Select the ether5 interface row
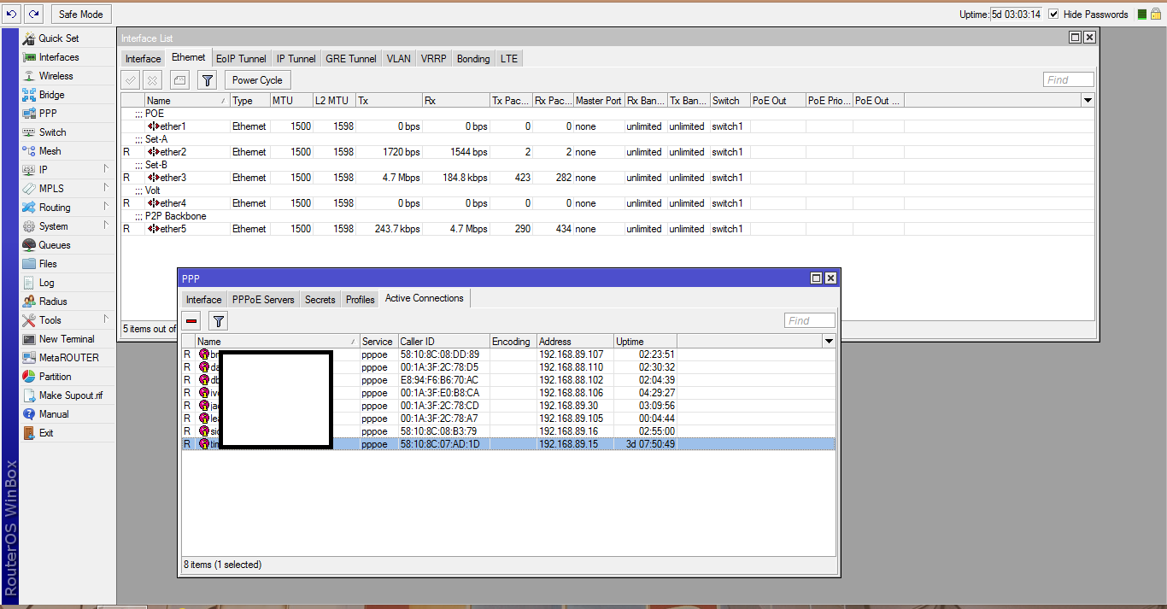The width and height of the screenshot is (1167, 609). [x=607, y=229]
